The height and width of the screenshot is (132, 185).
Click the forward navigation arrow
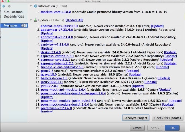(x=9, y=6)
